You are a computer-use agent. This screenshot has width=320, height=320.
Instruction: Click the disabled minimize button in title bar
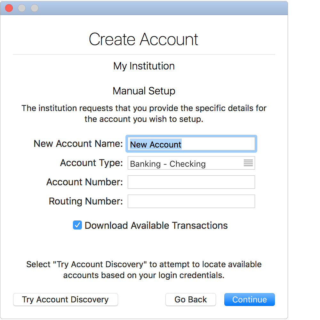[22, 8]
